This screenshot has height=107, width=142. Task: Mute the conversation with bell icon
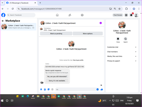point(118,39)
